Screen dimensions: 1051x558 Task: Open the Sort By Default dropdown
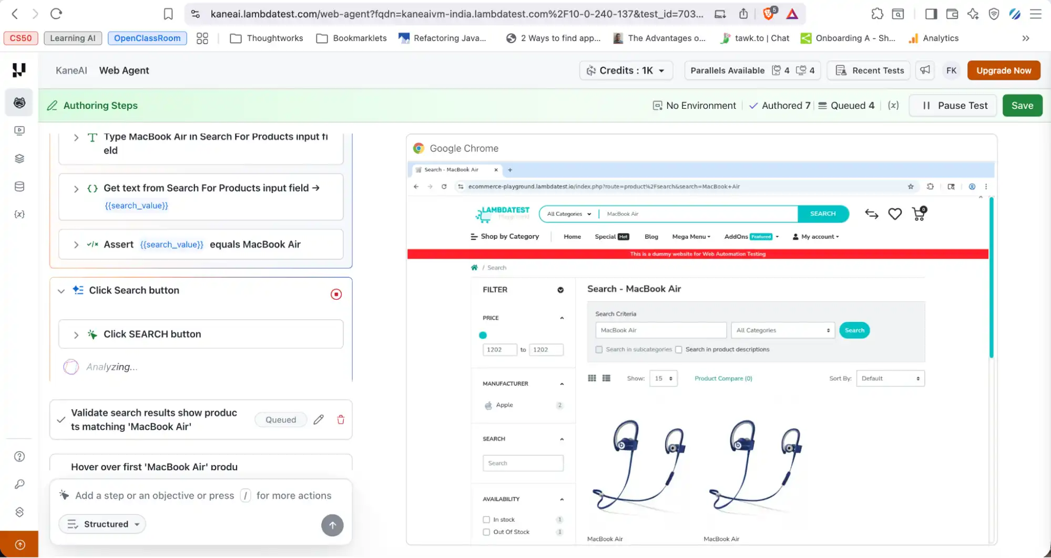pos(890,378)
